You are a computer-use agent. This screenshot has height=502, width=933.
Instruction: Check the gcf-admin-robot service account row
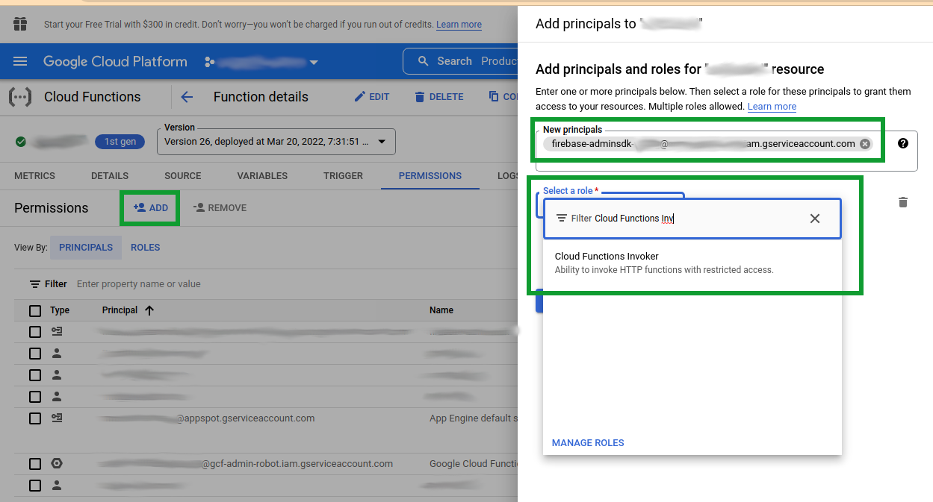point(35,464)
